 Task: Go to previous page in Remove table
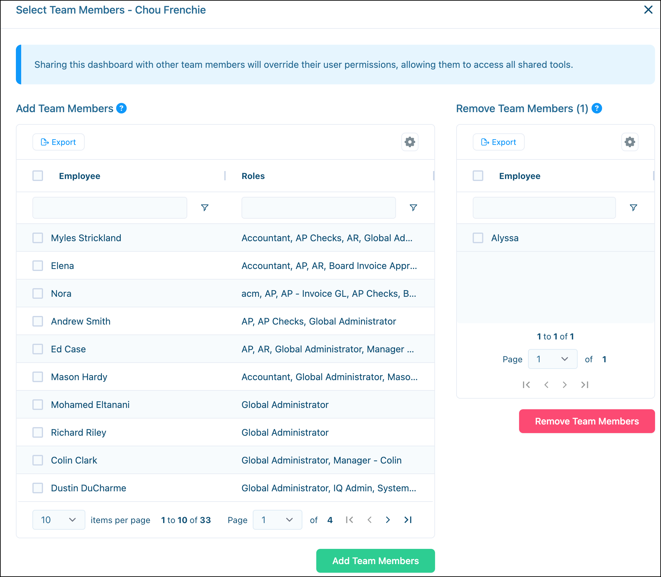coord(546,384)
